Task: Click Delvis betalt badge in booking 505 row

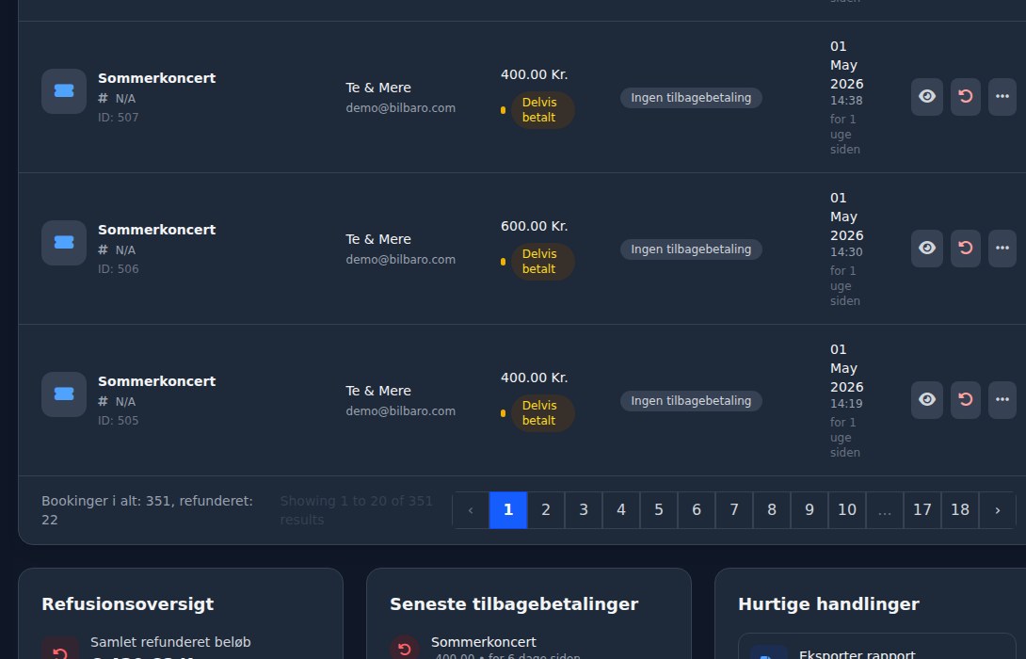Action: pyautogui.click(x=542, y=413)
